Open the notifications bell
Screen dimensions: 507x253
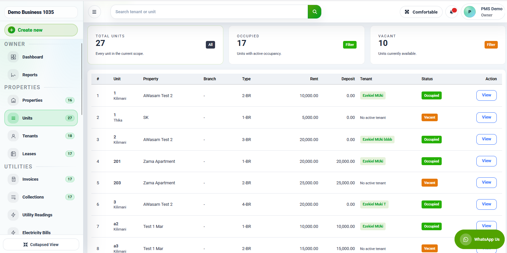pyautogui.click(x=452, y=12)
